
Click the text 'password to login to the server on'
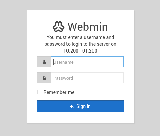(80, 44)
